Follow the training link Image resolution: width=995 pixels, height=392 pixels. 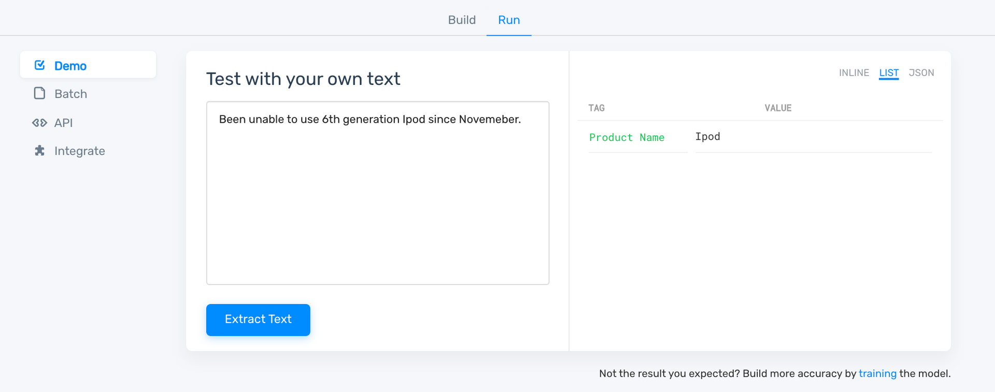pyautogui.click(x=877, y=373)
